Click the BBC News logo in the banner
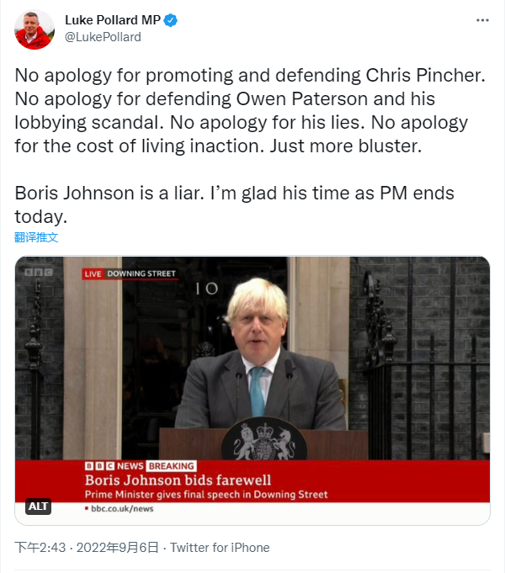 click(114, 466)
